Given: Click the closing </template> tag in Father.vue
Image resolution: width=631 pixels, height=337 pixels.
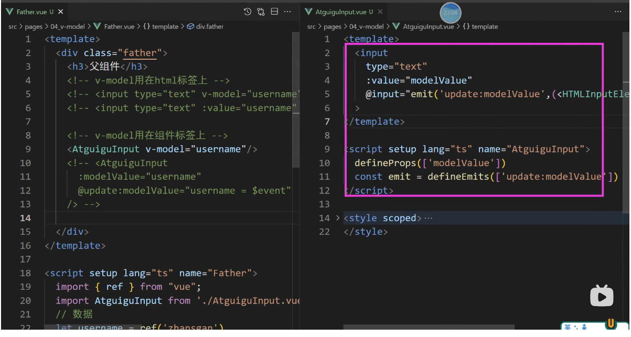Looking at the screenshot, I should (x=76, y=245).
